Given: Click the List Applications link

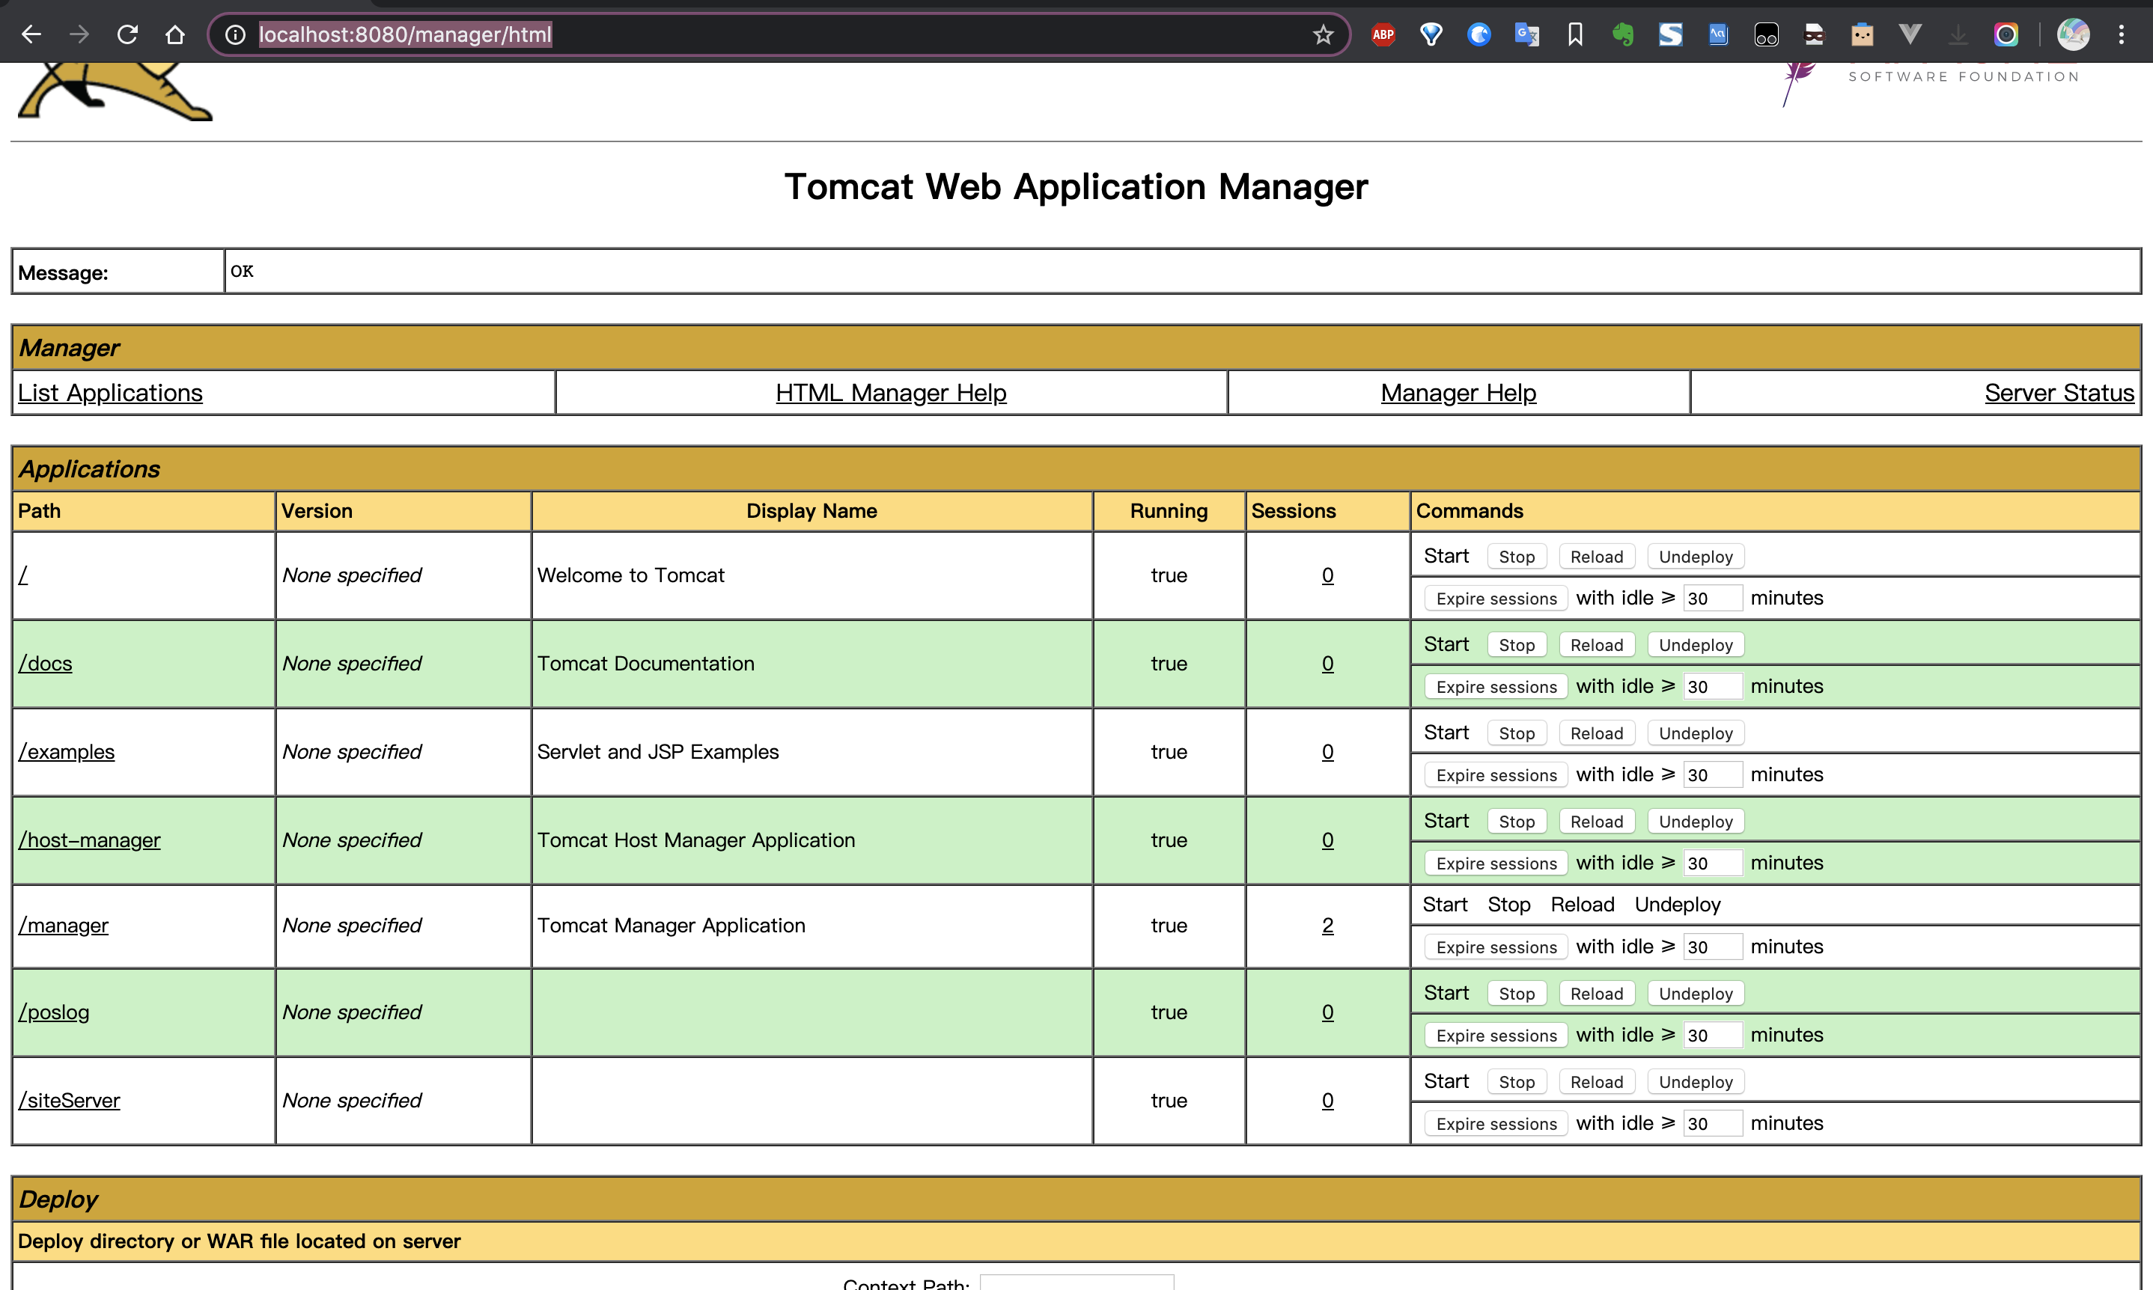Looking at the screenshot, I should (x=111, y=393).
